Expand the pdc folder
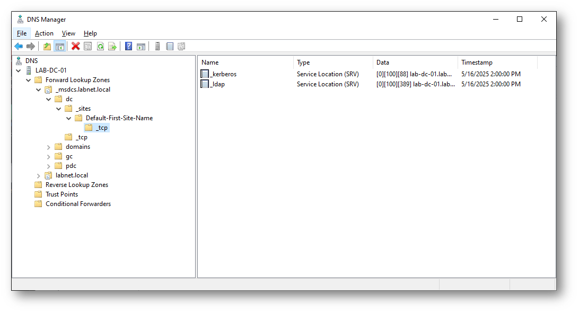The height and width of the screenshot is (313, 579). (48, 166)
